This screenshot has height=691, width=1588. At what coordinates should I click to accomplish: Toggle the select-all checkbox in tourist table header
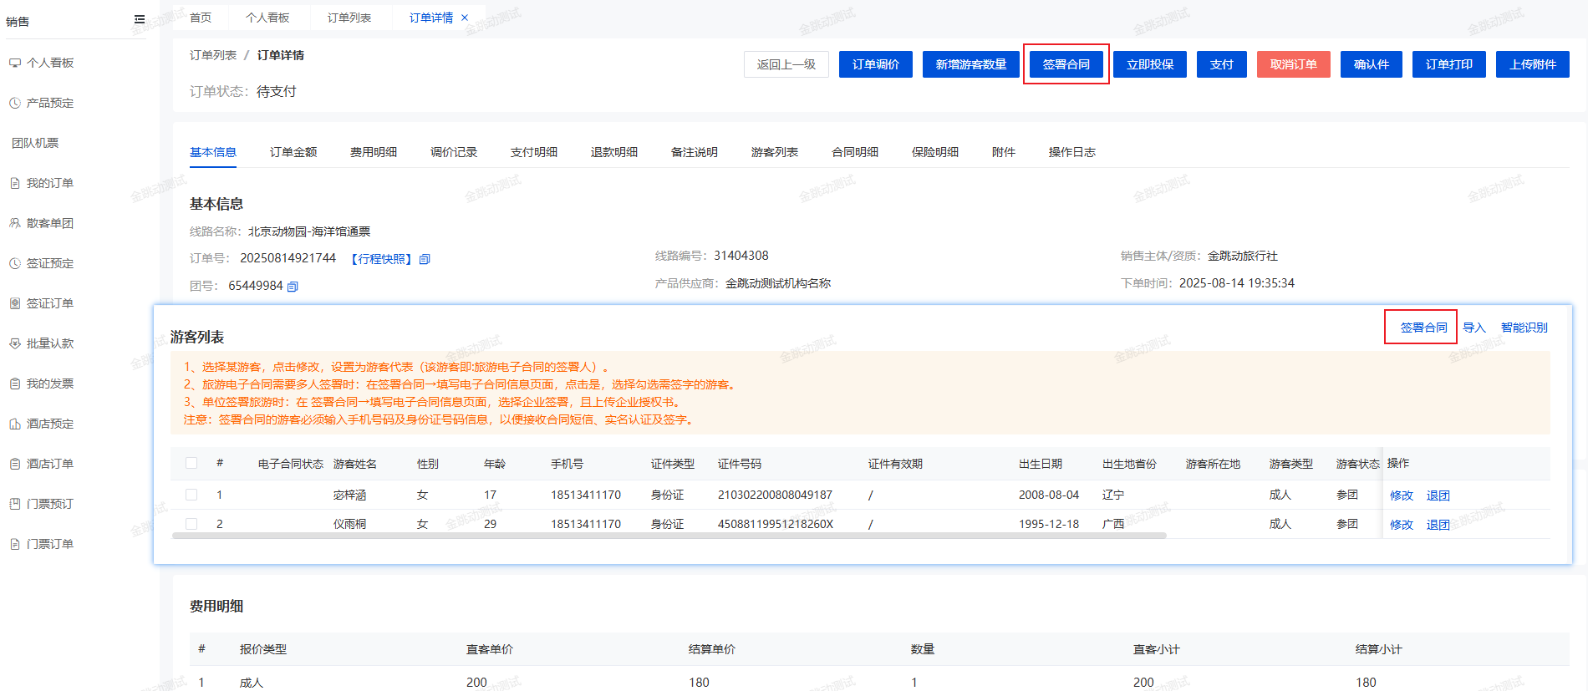coord(191,463)
